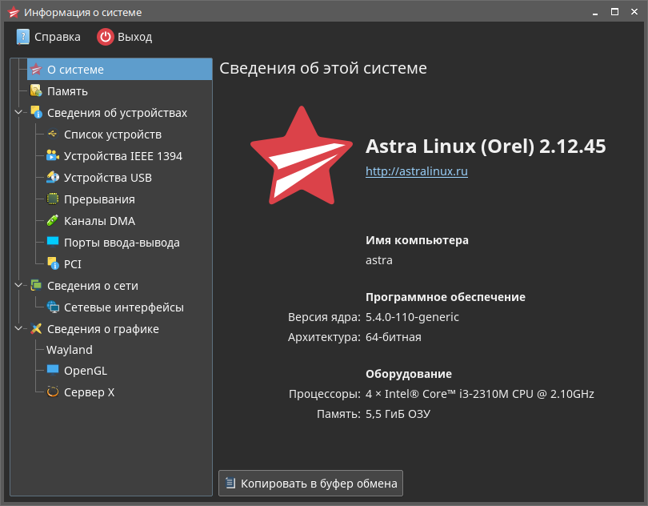Click the Память: label in Оборудование

click(338, 414)
